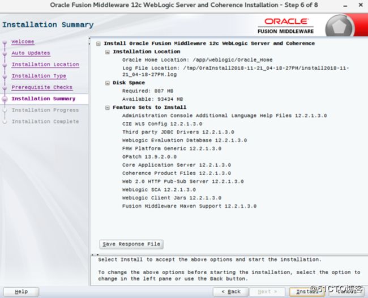This screenshot has width=368, height=298.
Task: Select Fusion Middleware Maven Support row
Action: [189, 206]
